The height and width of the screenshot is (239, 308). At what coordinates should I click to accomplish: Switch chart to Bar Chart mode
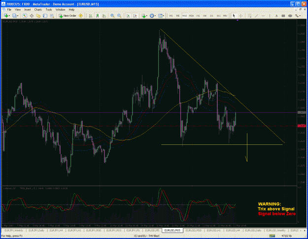click(91, 16)
